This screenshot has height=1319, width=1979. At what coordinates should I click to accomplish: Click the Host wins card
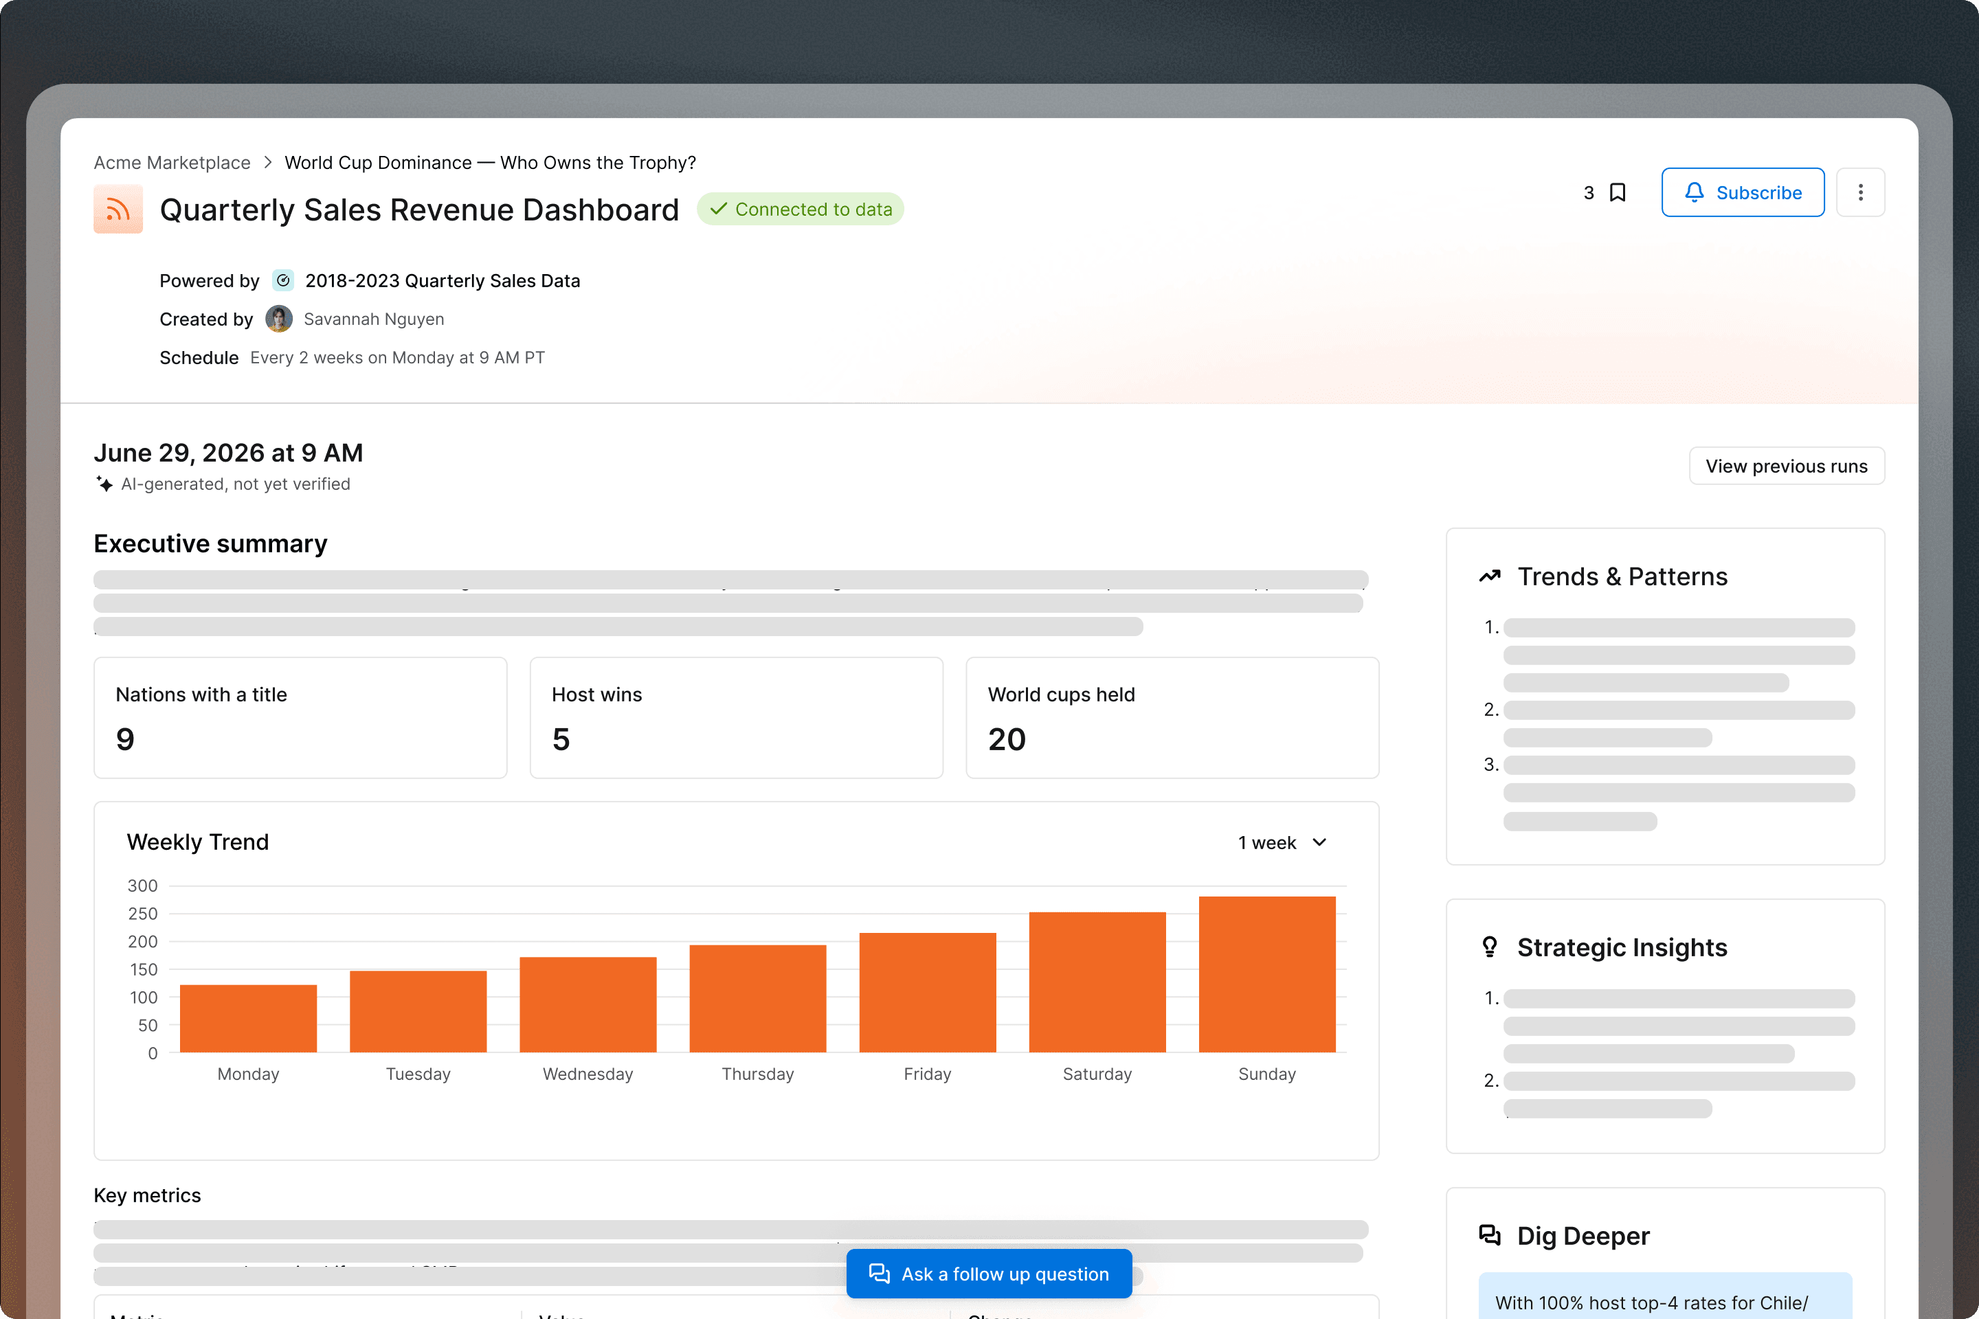[x=736, y=717]
